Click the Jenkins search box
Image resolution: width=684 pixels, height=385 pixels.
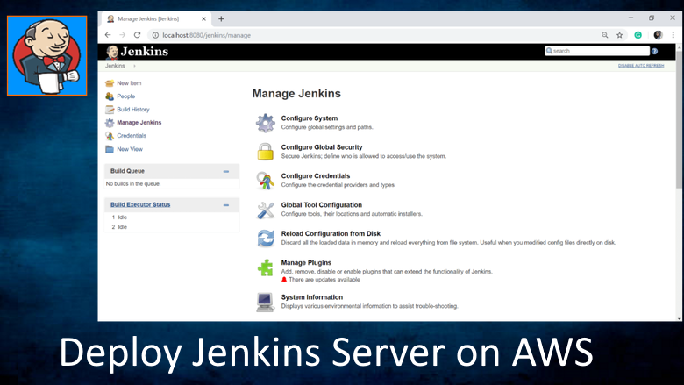click(x=597, y=51)
